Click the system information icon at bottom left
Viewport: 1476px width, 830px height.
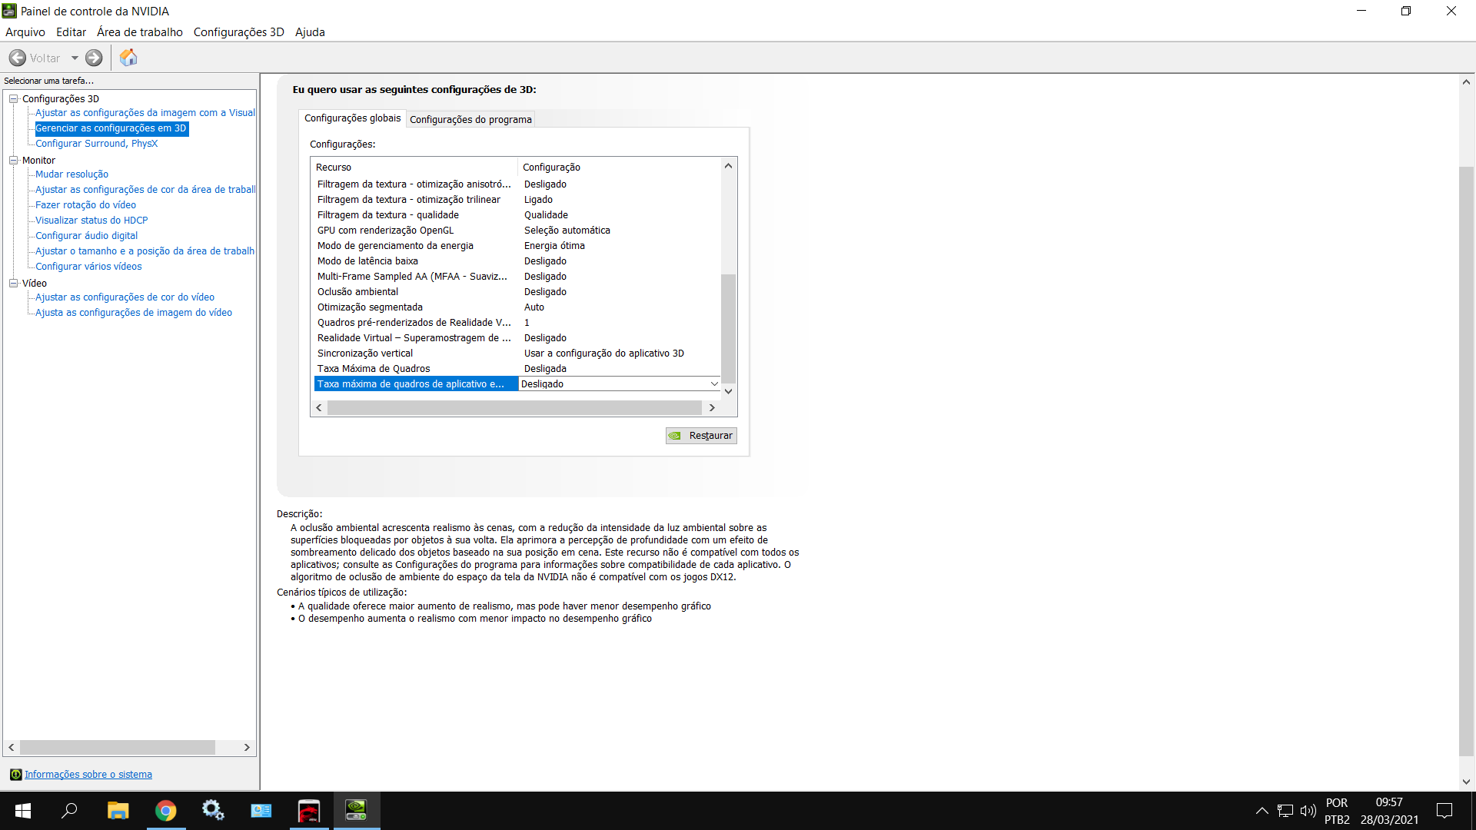pos(15,775)
